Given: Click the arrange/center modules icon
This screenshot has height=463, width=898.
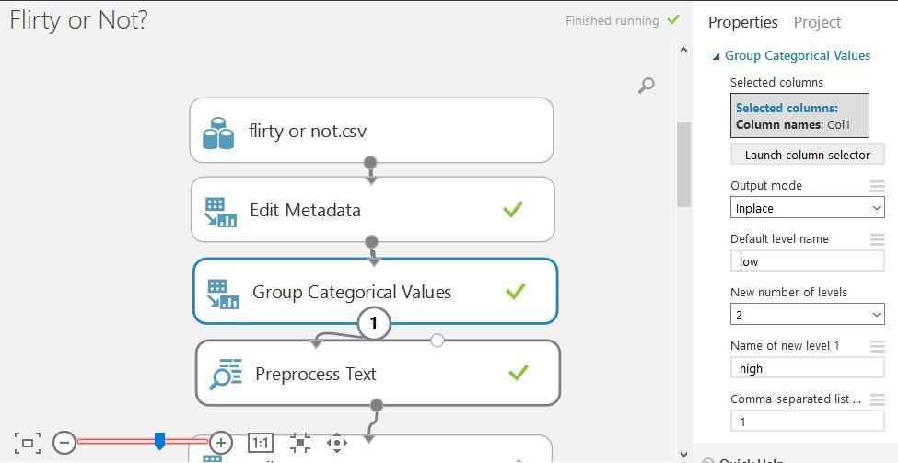Looking at the screenshot, I should point(299,443).
